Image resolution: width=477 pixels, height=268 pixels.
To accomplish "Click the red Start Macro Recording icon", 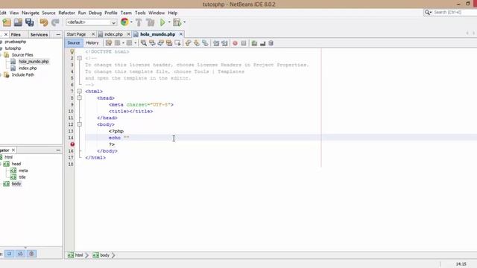I will pyautogui.click(x=235, y=43).
